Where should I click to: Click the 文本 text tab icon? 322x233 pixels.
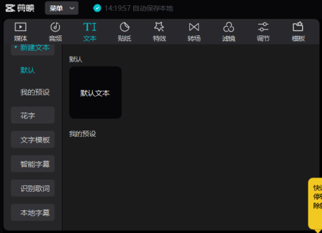coord(90,27)
